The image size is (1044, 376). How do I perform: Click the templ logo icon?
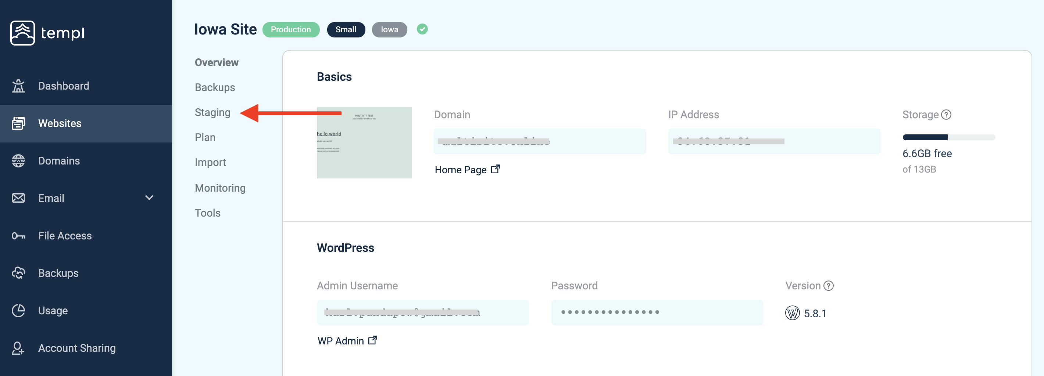click(x=23, y=33)
